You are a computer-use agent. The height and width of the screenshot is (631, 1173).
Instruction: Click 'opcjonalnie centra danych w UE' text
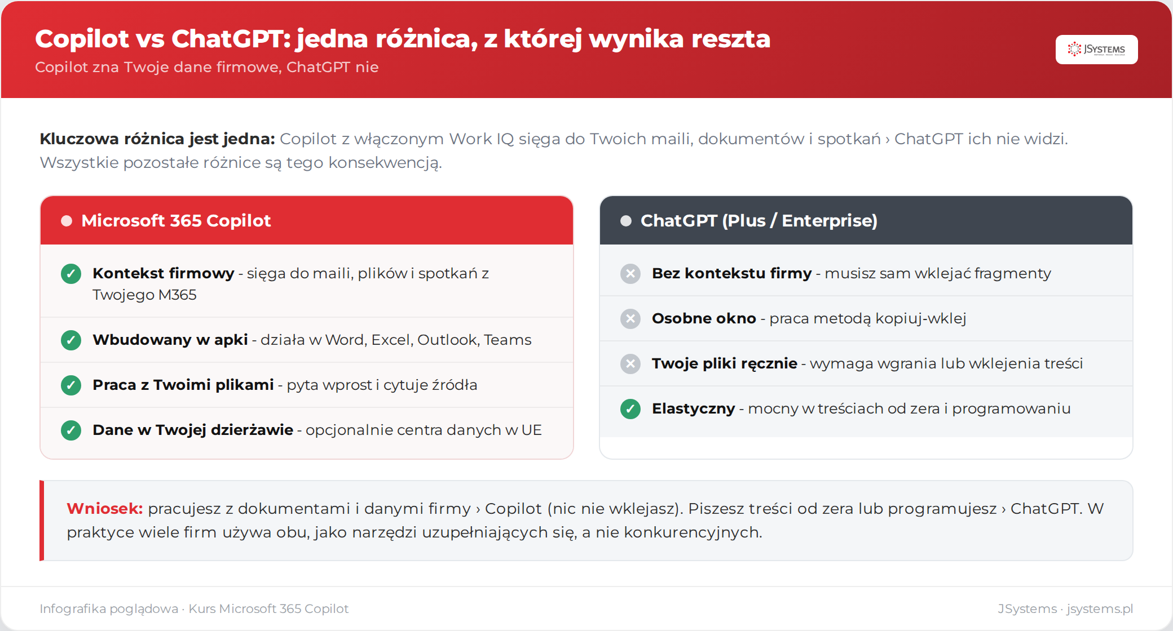coord(424,430)
